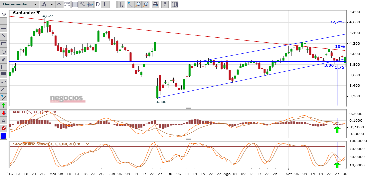Click the Mai label on time axis
Screen dimensions: 368x178
(53, 175)
